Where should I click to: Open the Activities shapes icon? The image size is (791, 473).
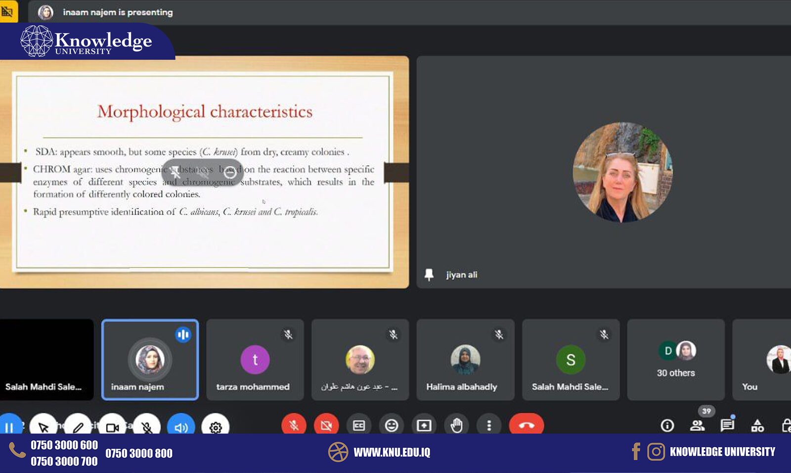tap(757, 426)
